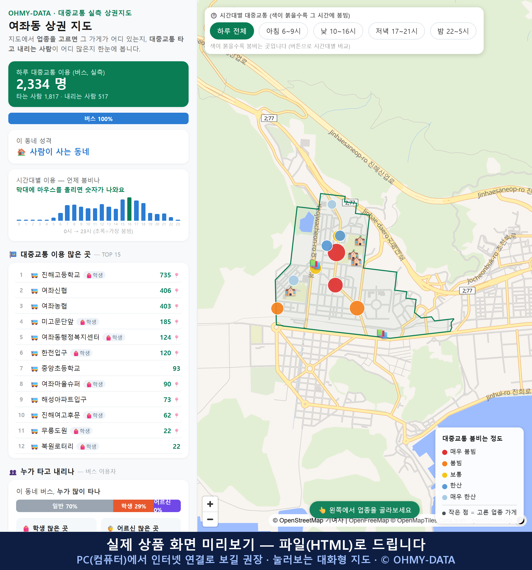532x570 pixels.
Task: Click map pin icon for 미고문단앞 row
Action: 177,322
